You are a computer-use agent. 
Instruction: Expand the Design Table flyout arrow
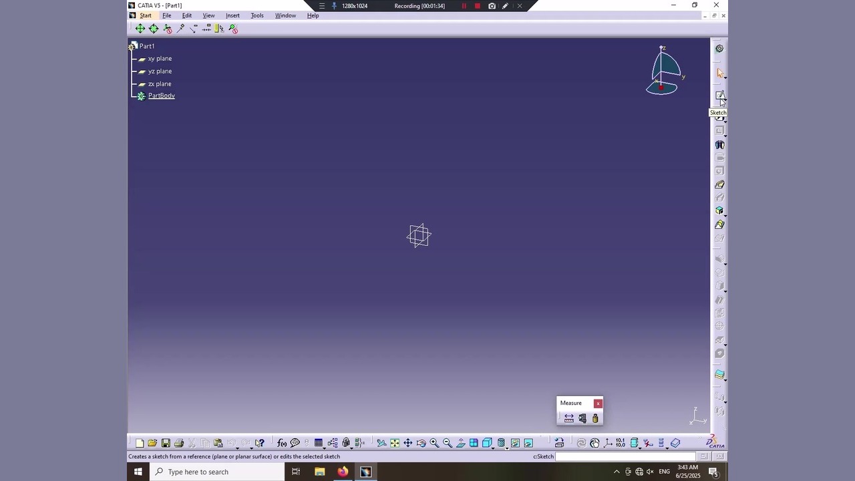(x=325, y=448)
